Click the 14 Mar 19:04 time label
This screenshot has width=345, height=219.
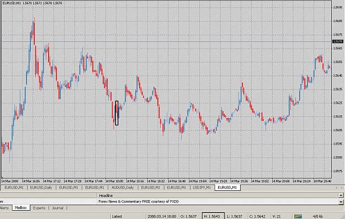(x=198, y=181)
